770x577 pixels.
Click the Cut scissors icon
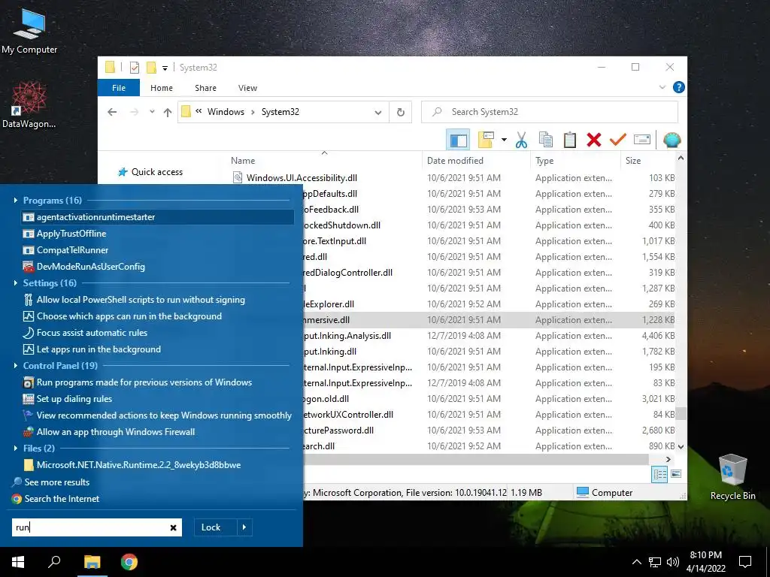click(522, 140)
